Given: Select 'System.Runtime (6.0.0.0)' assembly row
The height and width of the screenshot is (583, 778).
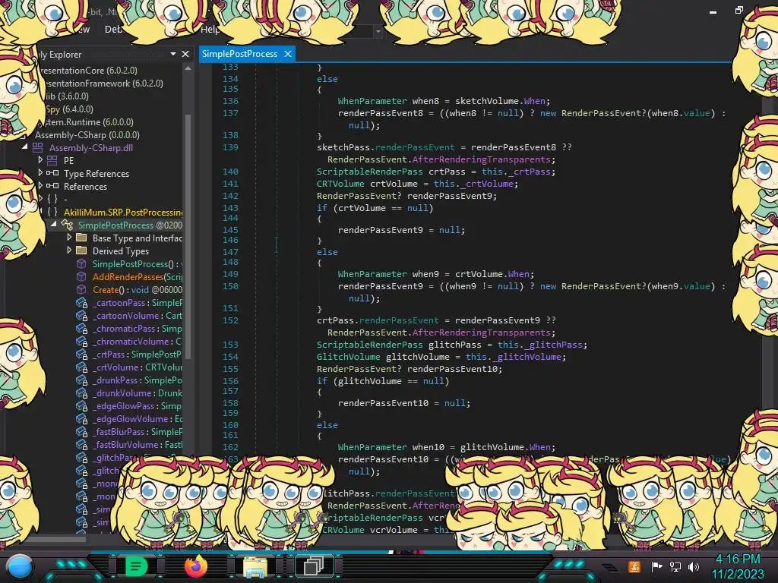Looking at the screenshot, I should point(86,122).
